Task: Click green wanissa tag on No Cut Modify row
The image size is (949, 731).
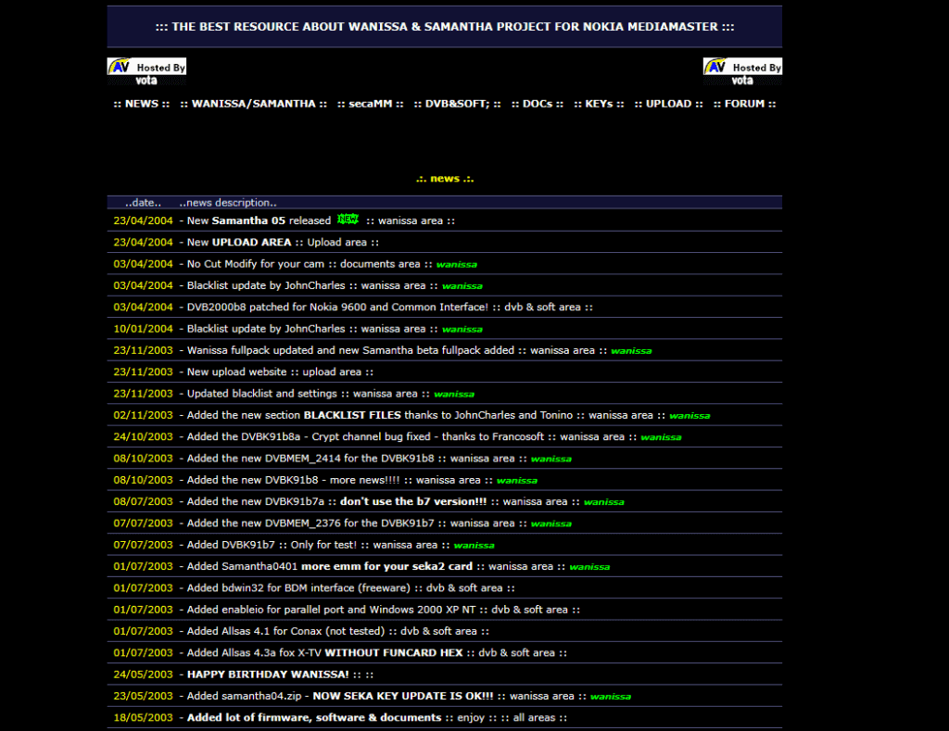Action: click(456, 265)
